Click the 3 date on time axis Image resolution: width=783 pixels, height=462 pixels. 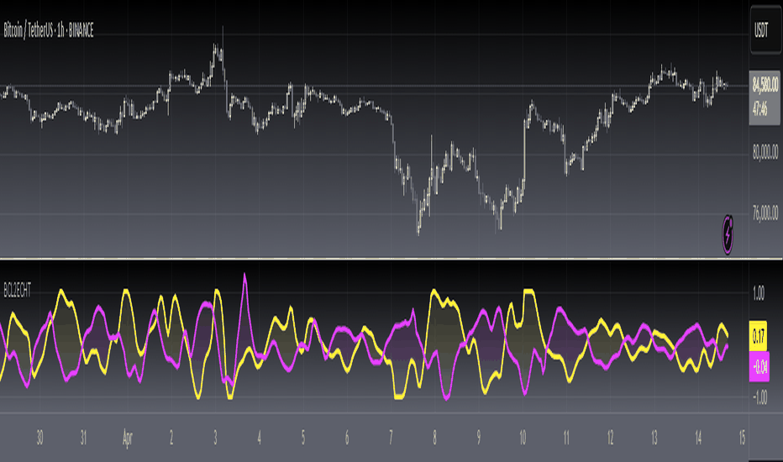(215, 438)
